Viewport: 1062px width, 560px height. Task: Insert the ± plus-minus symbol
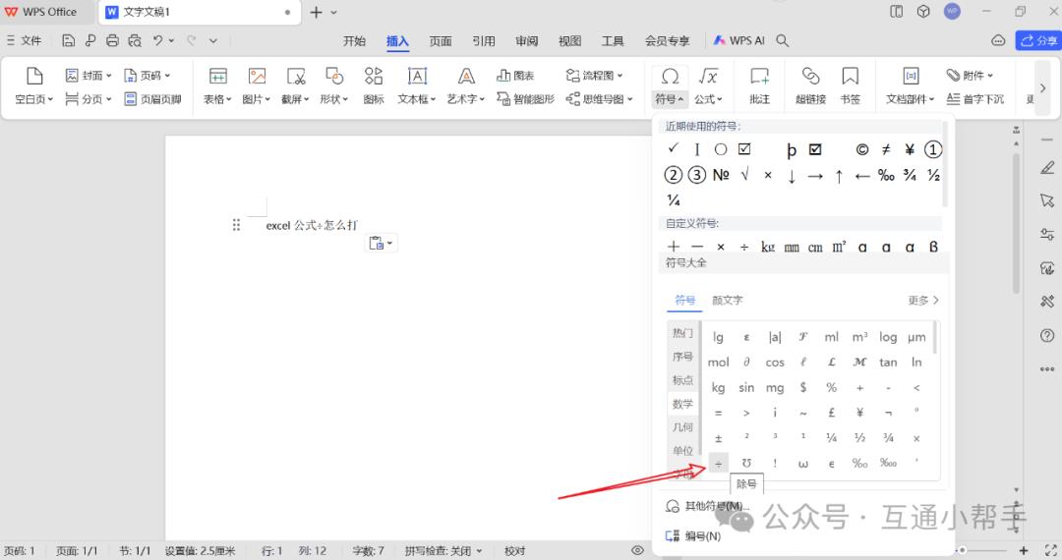click(719, 438)
